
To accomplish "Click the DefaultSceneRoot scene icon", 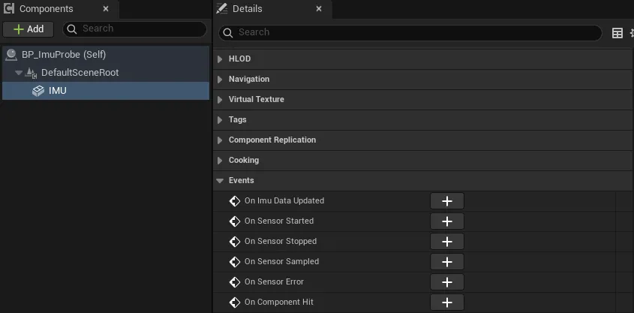I will coord(31,73).
